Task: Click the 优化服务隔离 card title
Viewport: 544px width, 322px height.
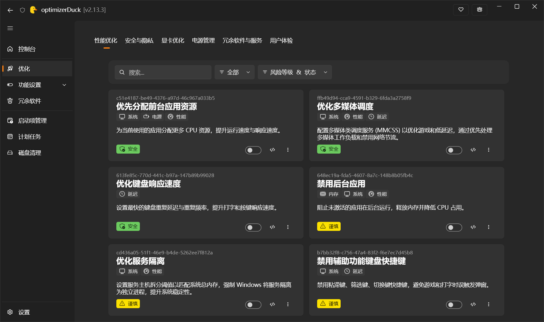Action: tap(141, 261)
